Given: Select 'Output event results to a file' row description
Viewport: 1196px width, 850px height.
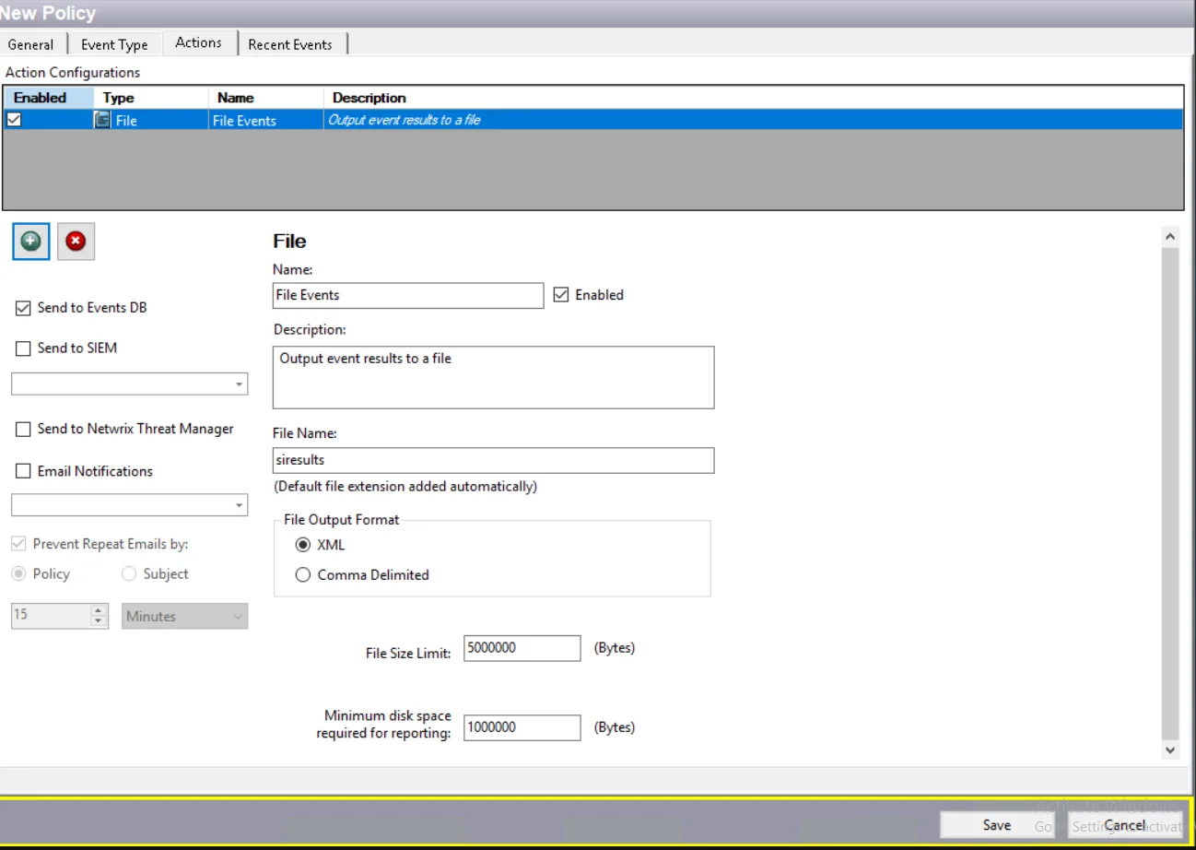Looking at the screenshot, I should click(x=752, y=120).
